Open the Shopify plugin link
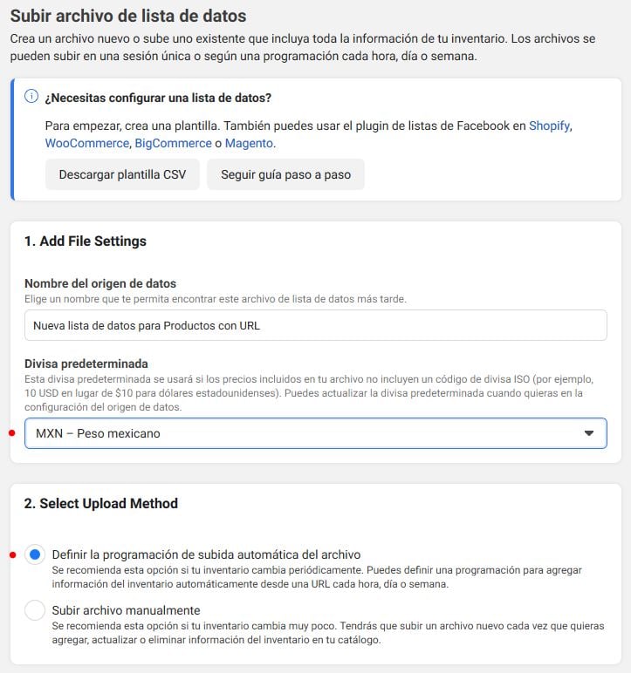Image resolution: width=631 pixels, height=673 pixels. [x=549, y=126]
